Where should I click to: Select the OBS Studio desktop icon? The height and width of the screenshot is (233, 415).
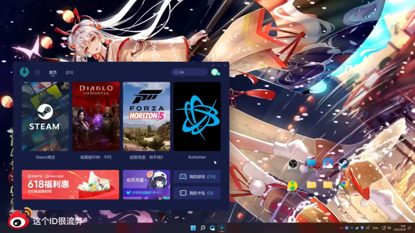(x=293, y=165)
